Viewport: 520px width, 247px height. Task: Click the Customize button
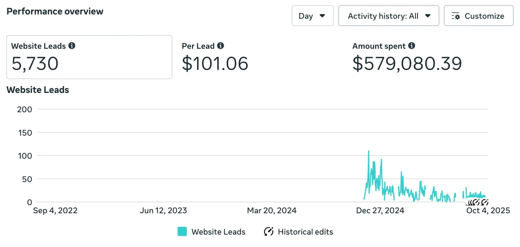pyautogui.click(x=478, y=16)
